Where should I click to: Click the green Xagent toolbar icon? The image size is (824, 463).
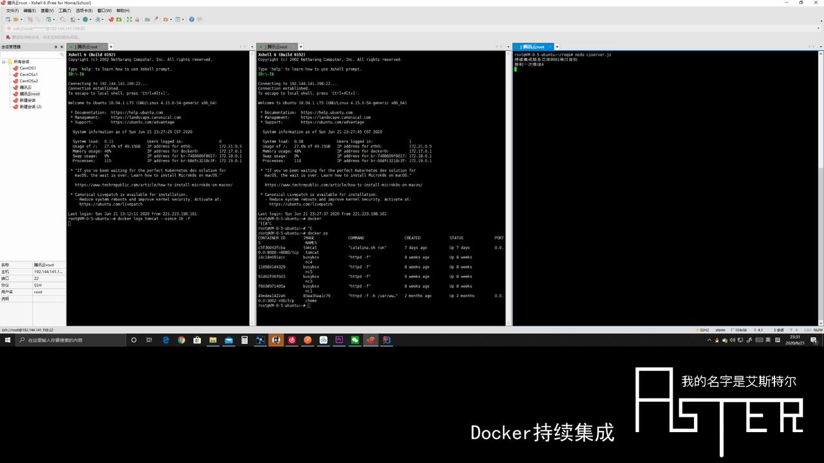118,19
